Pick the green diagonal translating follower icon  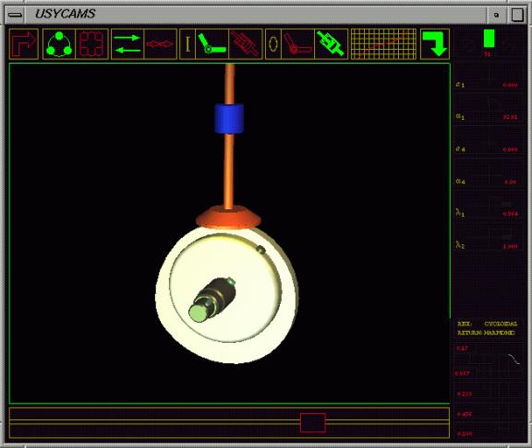click(x=332, y=44)
